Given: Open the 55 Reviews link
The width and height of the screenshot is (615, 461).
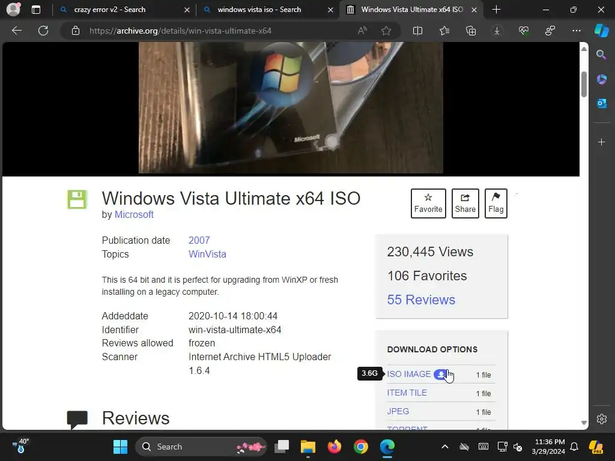Looking at the screenshot, I should pos(421,300).
